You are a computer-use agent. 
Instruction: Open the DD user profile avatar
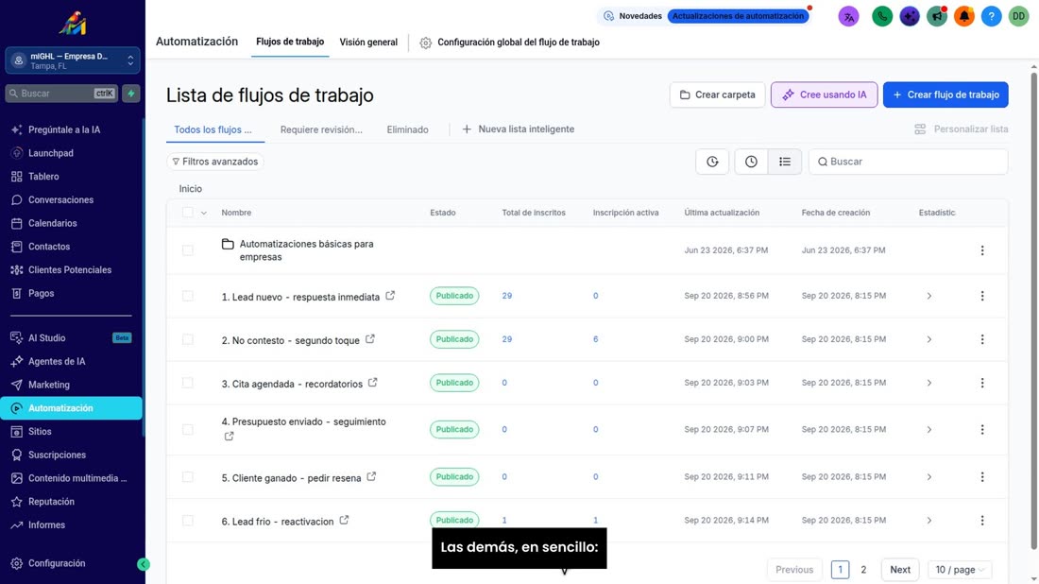(1018, 16)
